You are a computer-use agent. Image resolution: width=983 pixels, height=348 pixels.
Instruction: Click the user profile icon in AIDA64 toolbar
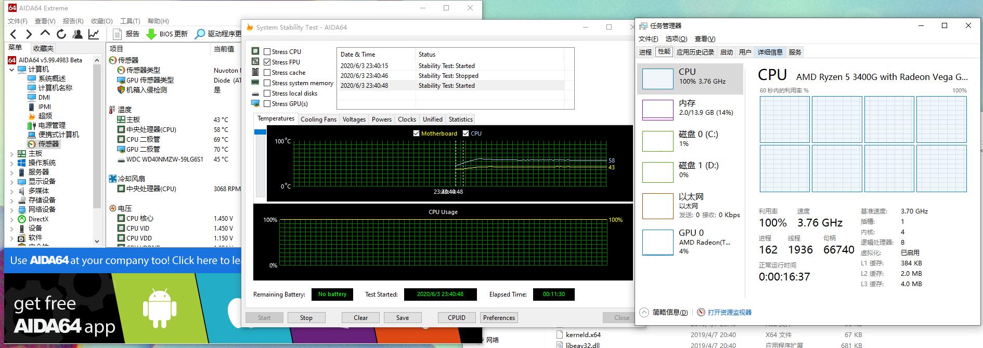pos(77,34)
